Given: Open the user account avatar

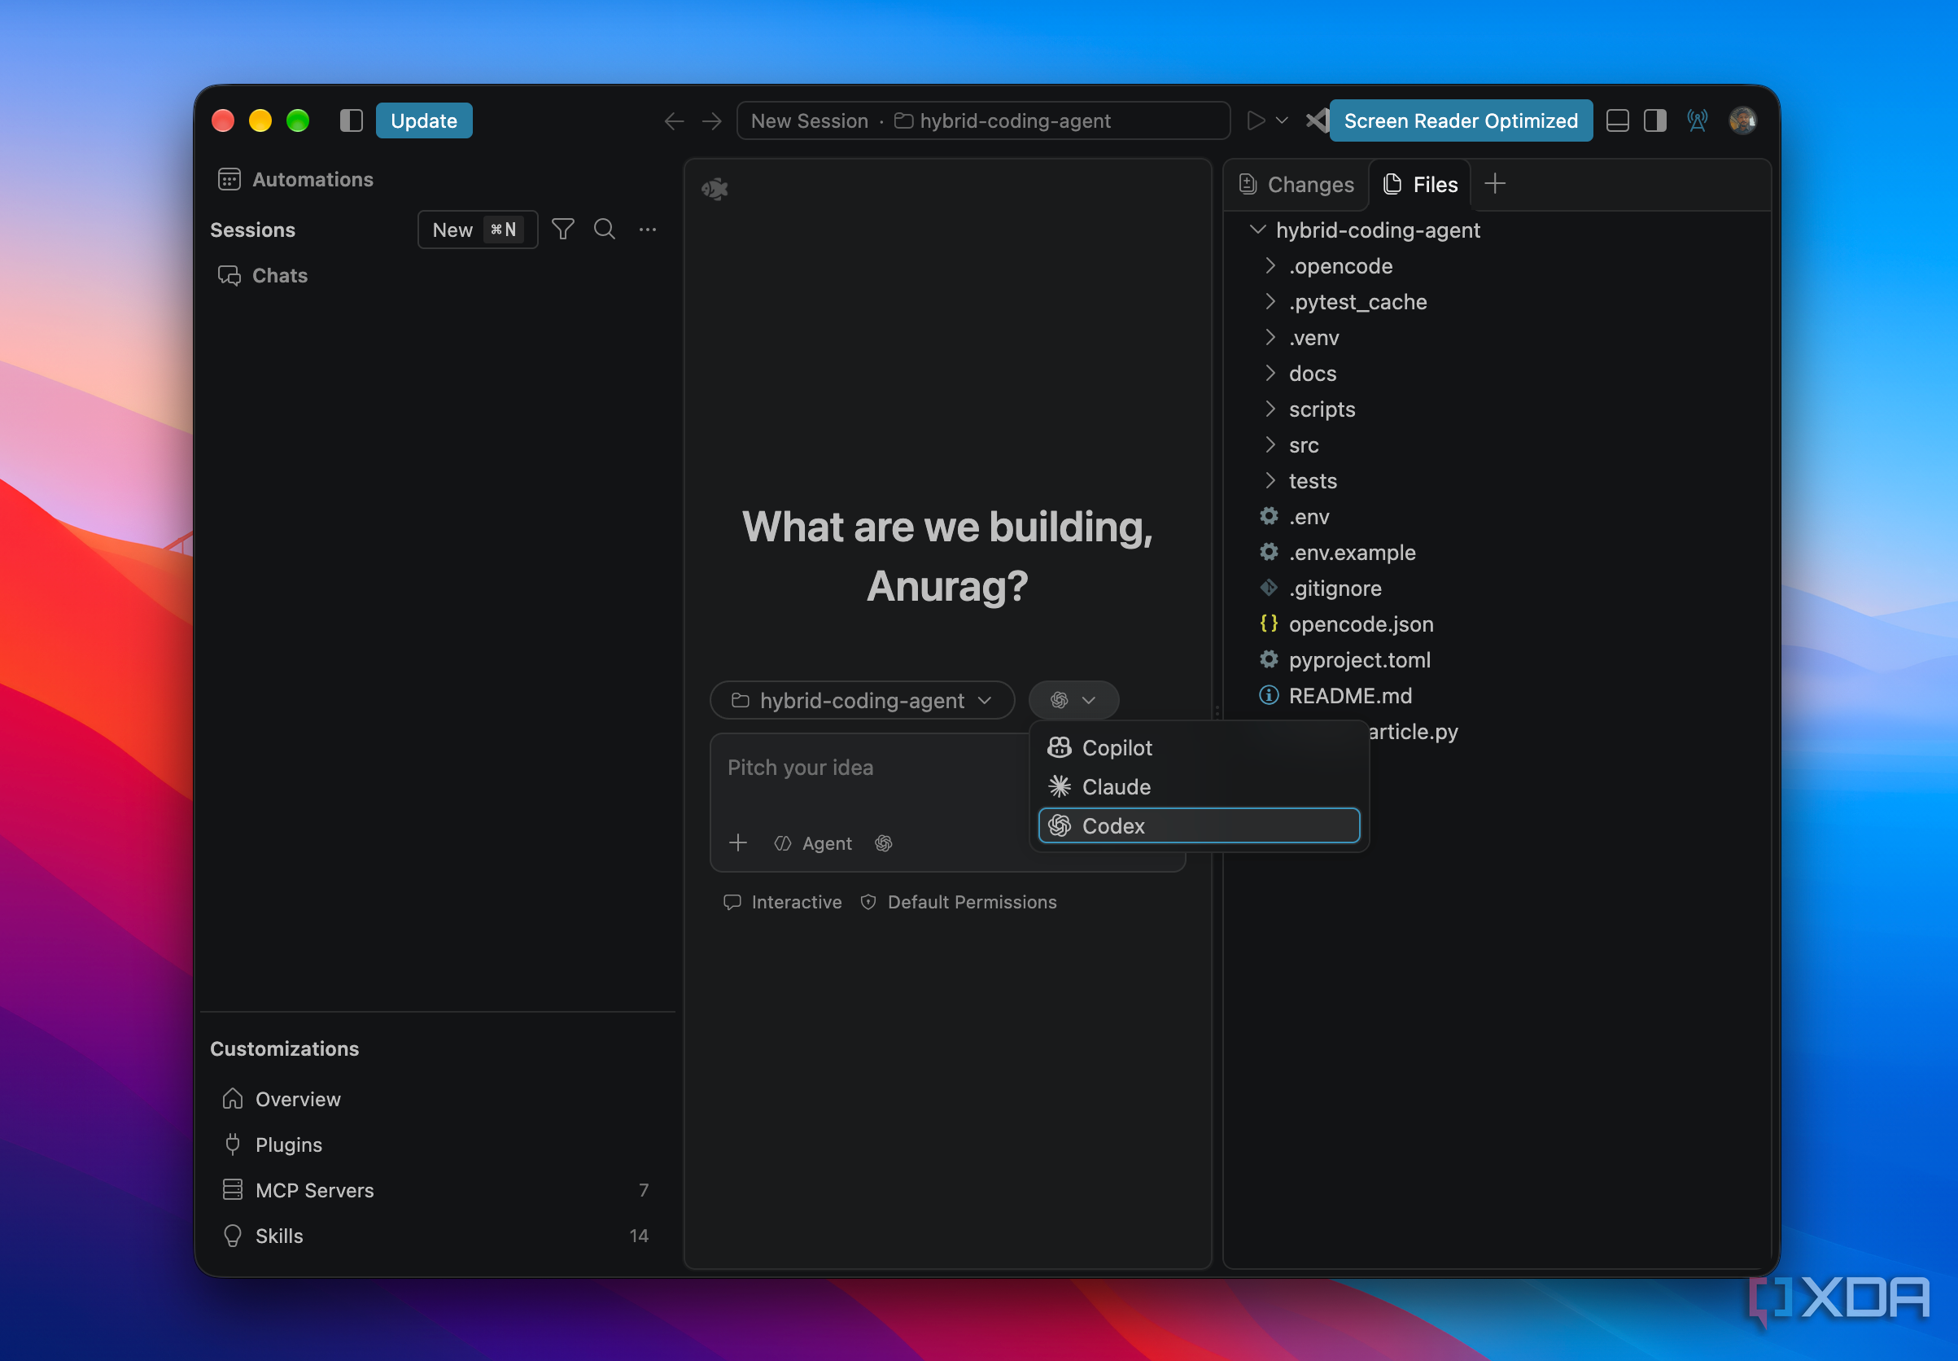Looking at the screenshot, I should click(1742, 120).
